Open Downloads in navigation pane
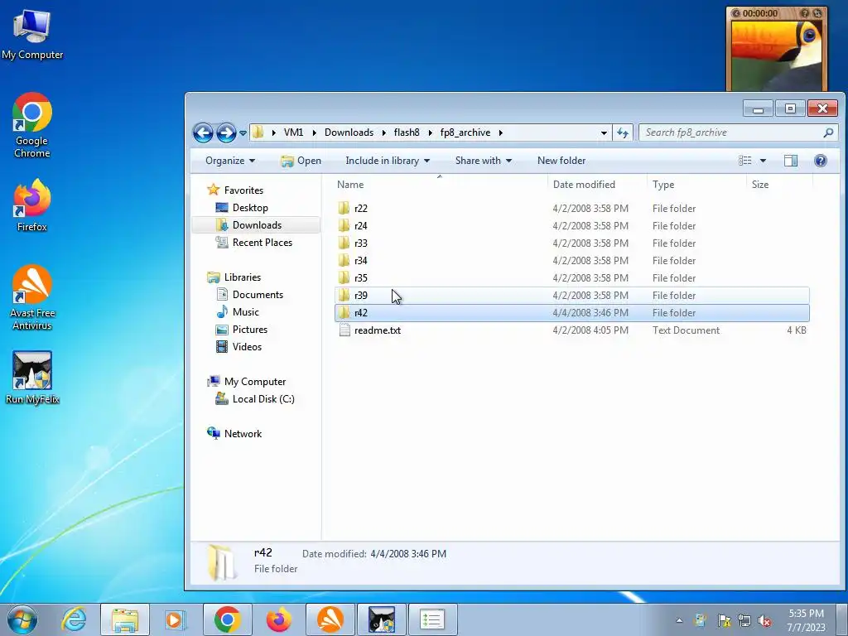The image size is (848, 636). (x=257, y=225)
